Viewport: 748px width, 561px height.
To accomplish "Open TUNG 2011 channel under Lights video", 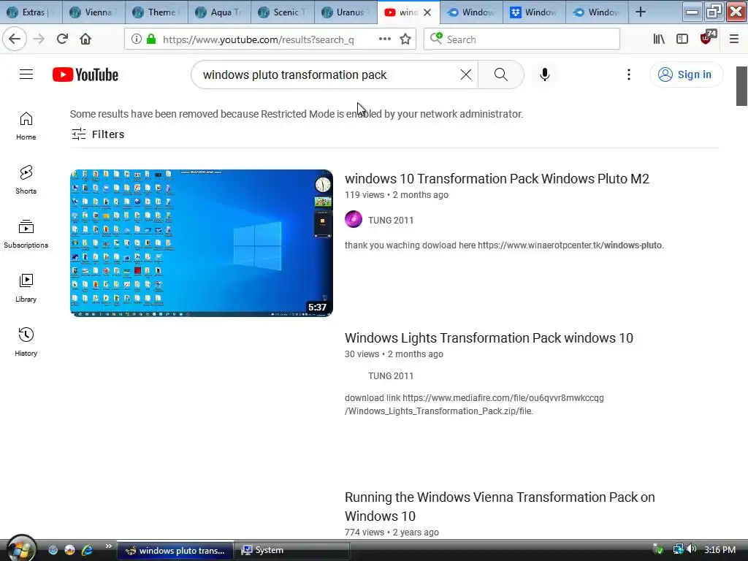I will [x=391, y=376].
